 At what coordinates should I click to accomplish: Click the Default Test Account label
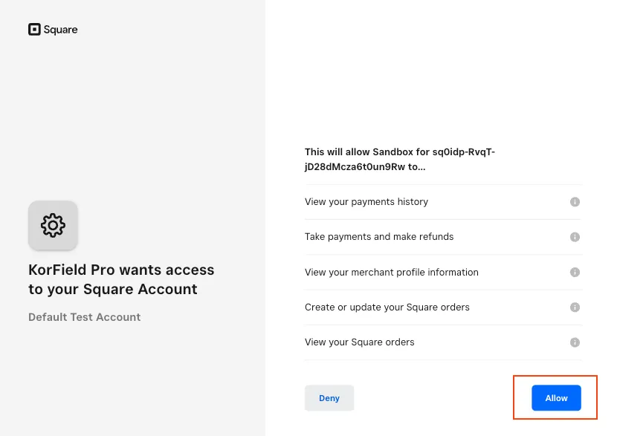click(x=84, y=316)
